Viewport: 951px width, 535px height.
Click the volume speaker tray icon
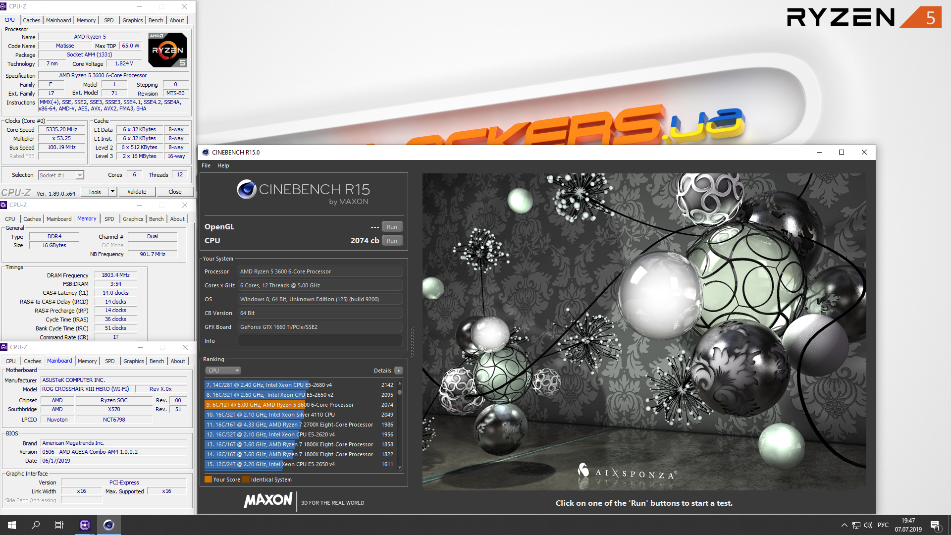[x=868, y=525]
